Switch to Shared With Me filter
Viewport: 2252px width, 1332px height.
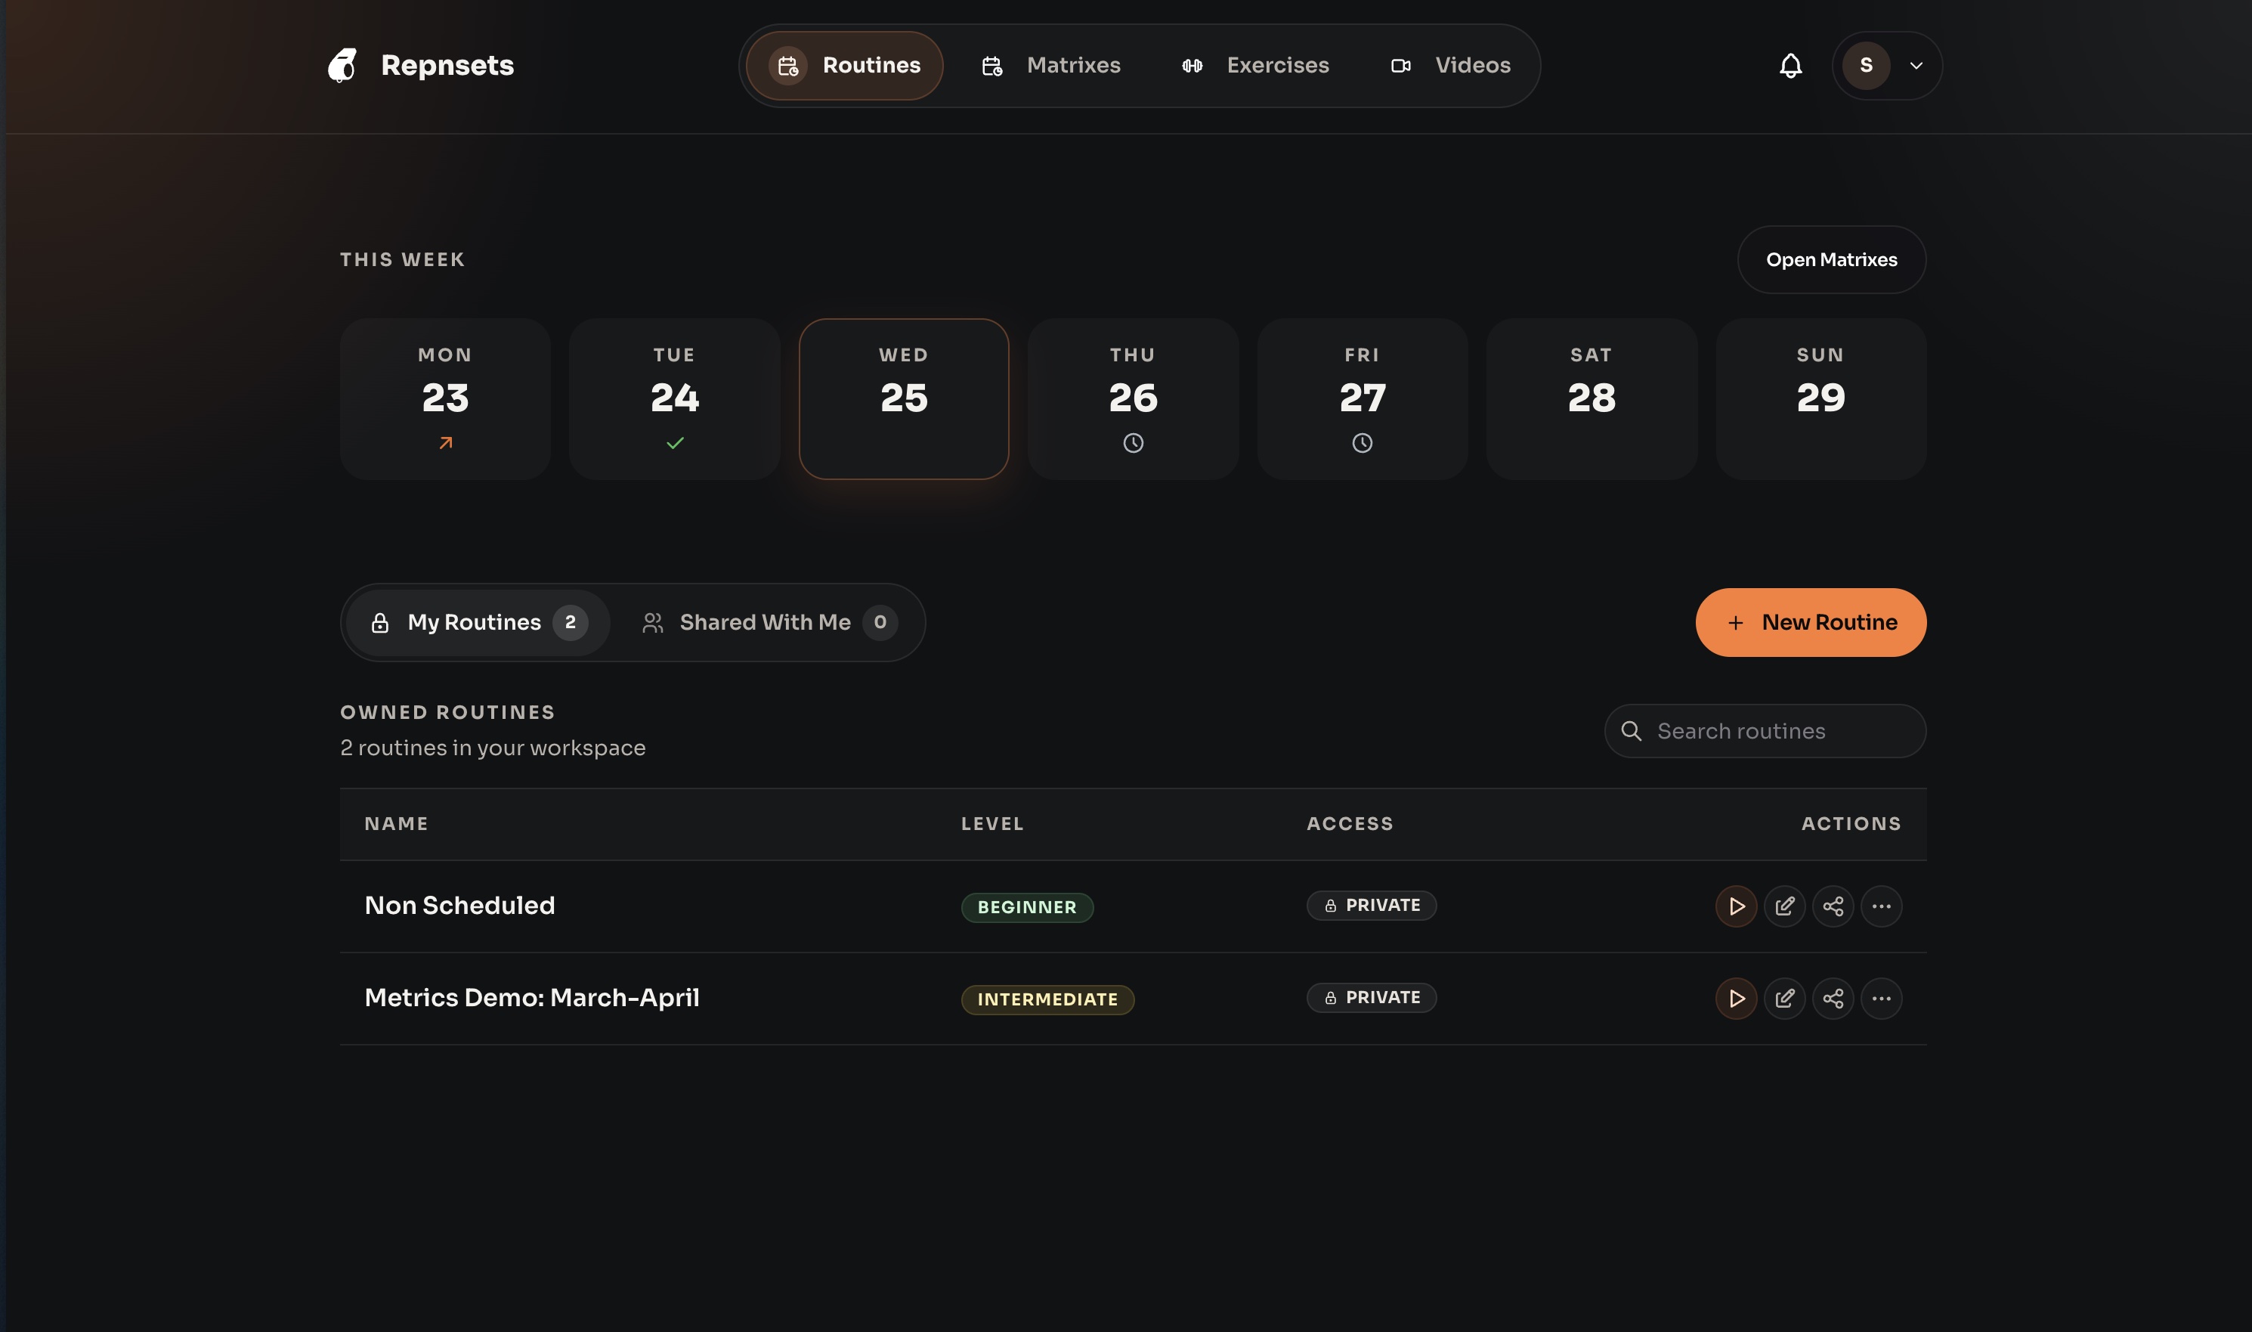[x=766, y=622]
